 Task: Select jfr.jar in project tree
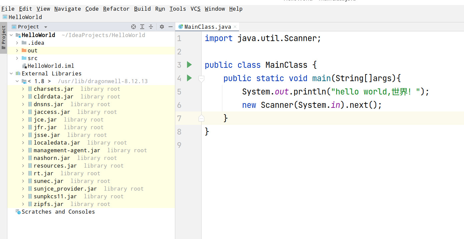pos(45,127)
